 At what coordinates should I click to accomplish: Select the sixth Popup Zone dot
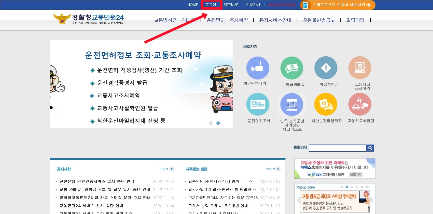coord(367,187)
